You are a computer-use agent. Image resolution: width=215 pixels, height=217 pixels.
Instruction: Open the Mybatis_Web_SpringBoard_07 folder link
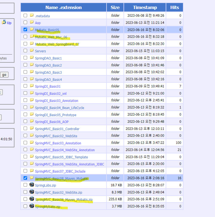point(57,44)
